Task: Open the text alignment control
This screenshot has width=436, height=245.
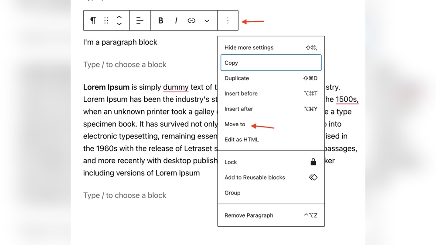Action: click(x=140, y=20)
